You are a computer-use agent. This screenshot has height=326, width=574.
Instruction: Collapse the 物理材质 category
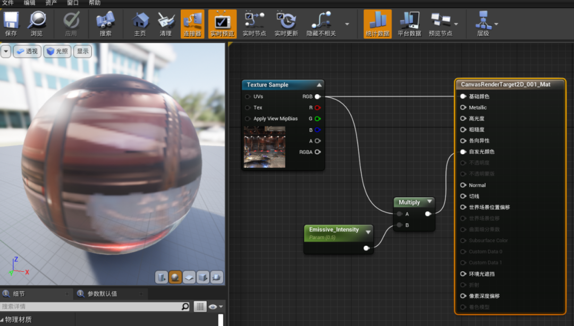point(3,320)
